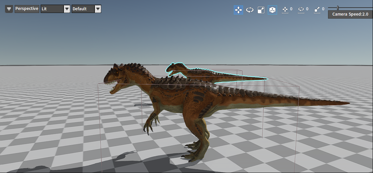This screenshot has height=173, width=373.
Task: Switch to the rotate gizmo mode
Action: (x=250, y=10)
